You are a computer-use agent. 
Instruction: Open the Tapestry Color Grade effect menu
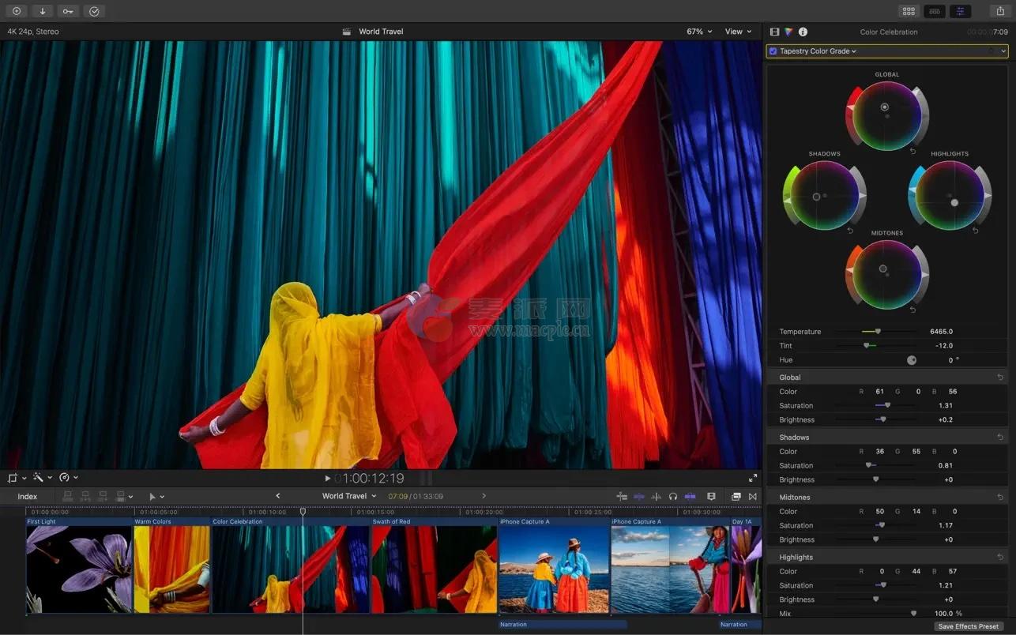click(x=818, y=51)
